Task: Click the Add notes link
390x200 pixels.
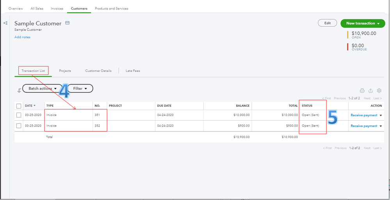Action: pos(22,37)
